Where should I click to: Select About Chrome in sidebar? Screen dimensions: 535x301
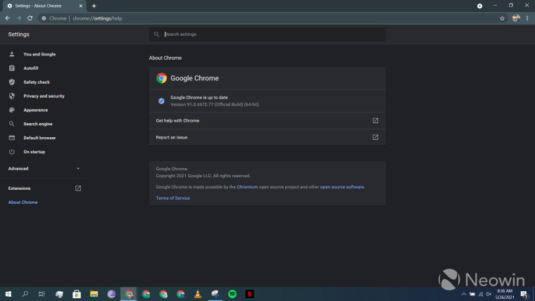tap(23, 202)
